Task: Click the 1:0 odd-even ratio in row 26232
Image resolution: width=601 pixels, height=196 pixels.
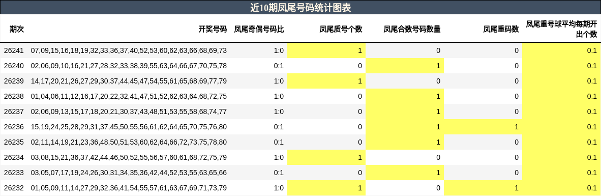Action: (279, 188)
